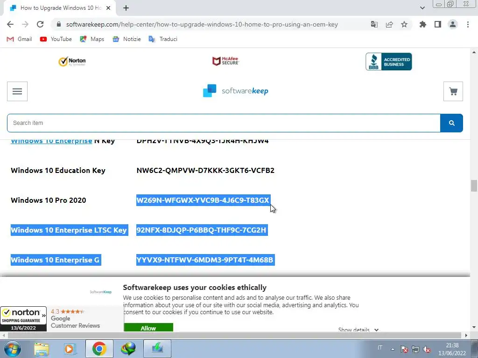This screenshot has height=358, width=478.
Task: Open the extensions puzzle icon
Action: click(422, 24)
